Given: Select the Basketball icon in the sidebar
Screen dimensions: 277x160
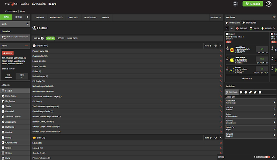Looking at the screenshot, I should tap(3, 111).
